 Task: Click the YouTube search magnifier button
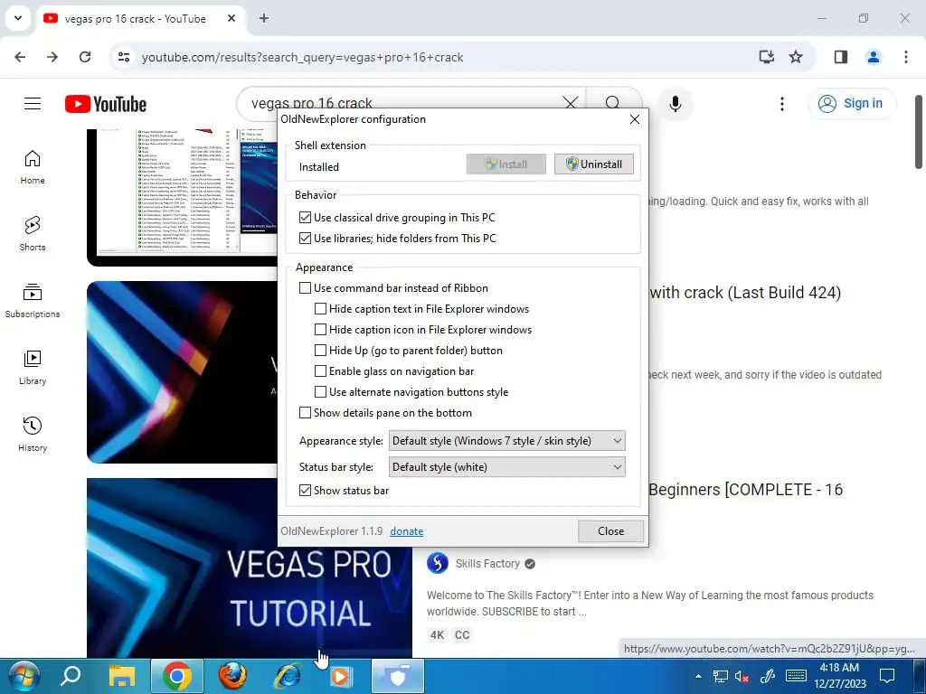tap(613, 101)
